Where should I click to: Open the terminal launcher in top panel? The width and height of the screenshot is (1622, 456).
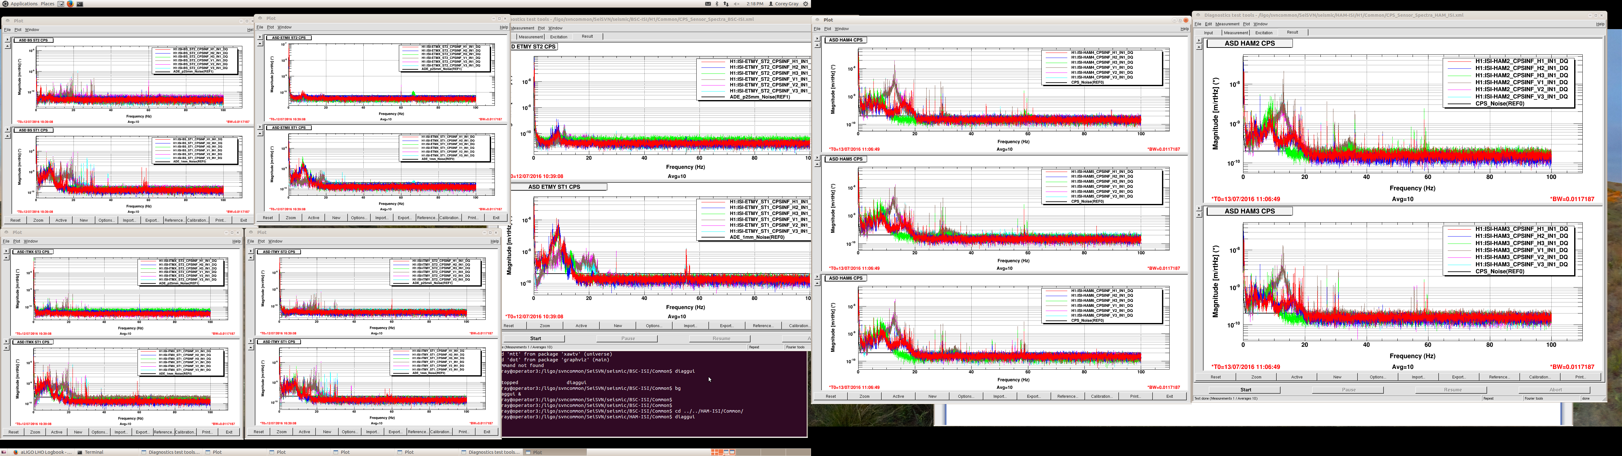pyautogui.click(x=80, y=4)
